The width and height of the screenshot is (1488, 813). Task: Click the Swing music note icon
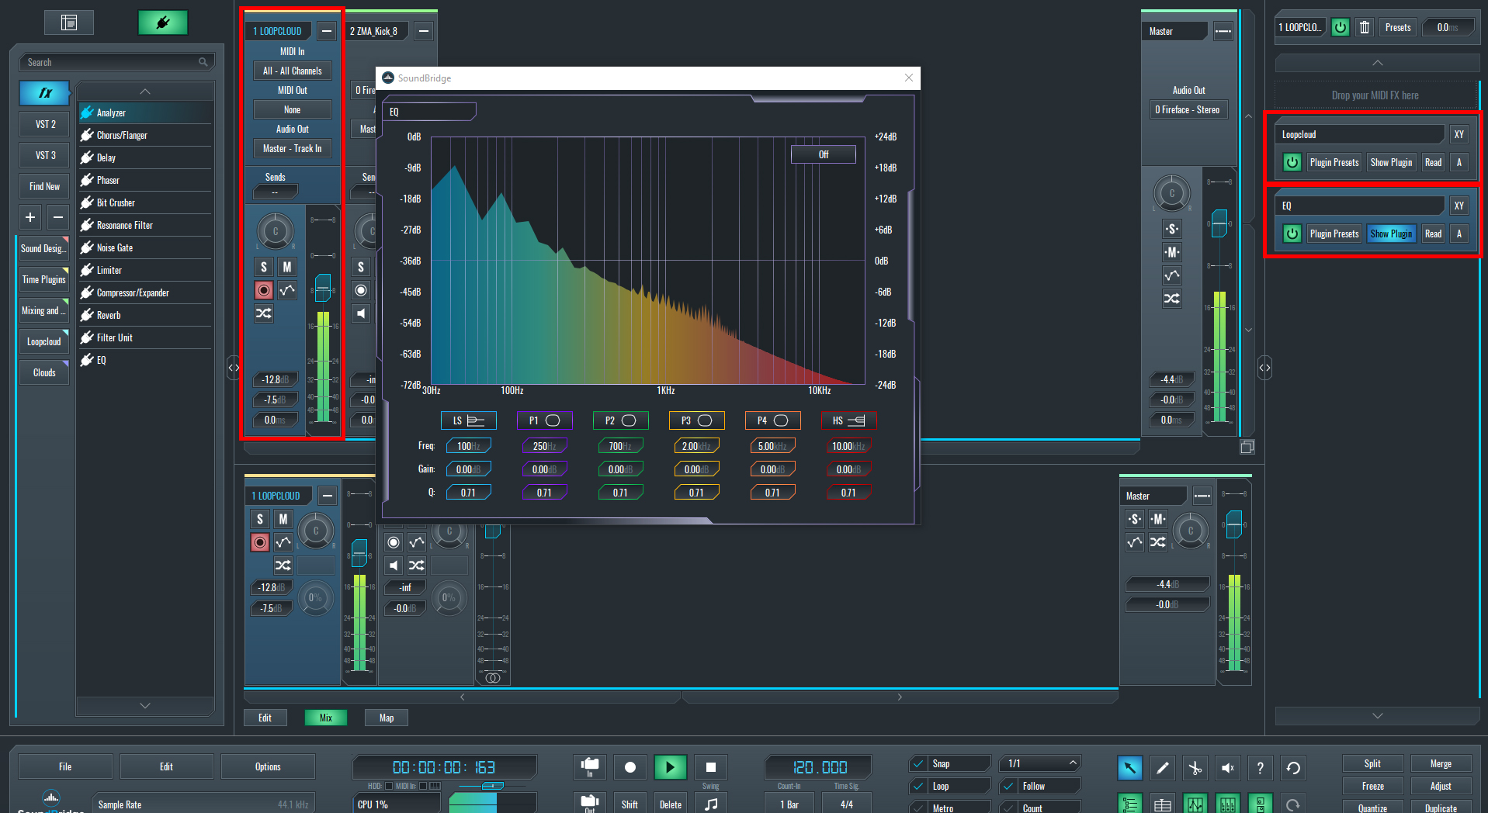[711, 804]
